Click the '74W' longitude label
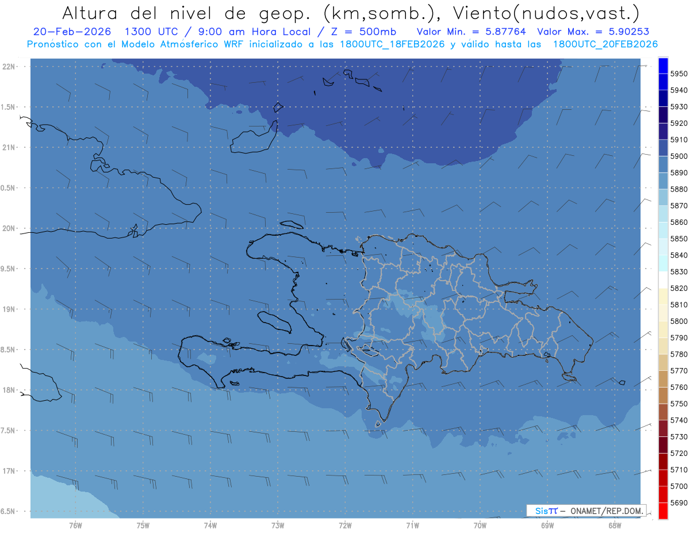The height and width of the screenshot is (533, 690). tap(210, 526)
